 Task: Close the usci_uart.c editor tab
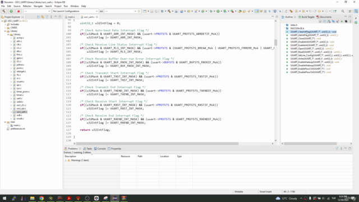click(97, 17)
